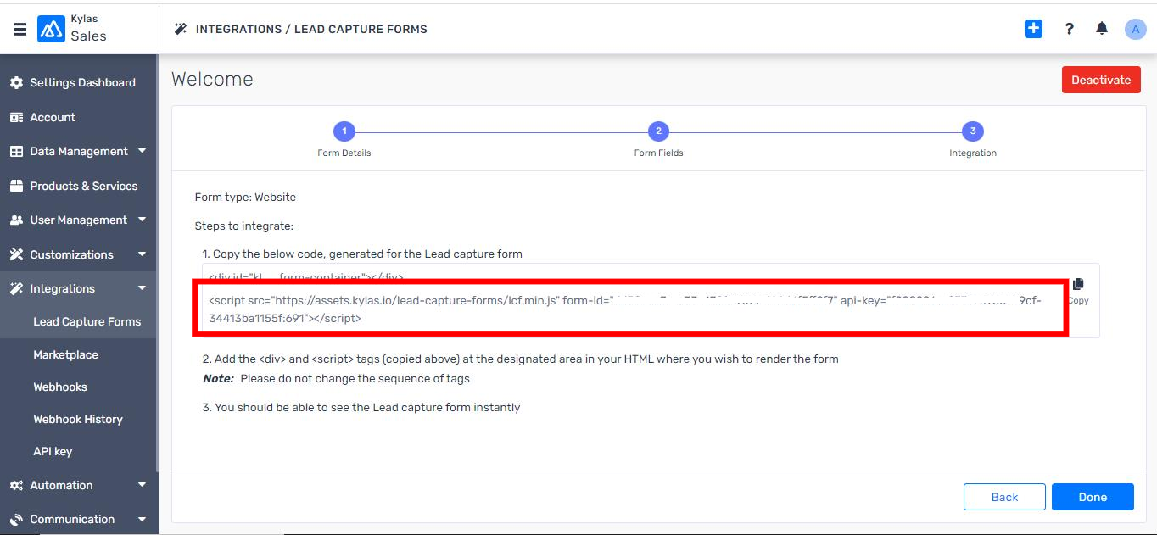This screenshot has width=1157, height=535.
Task: Open the Webhook History submenu item
Action: (x=78, y=419)
